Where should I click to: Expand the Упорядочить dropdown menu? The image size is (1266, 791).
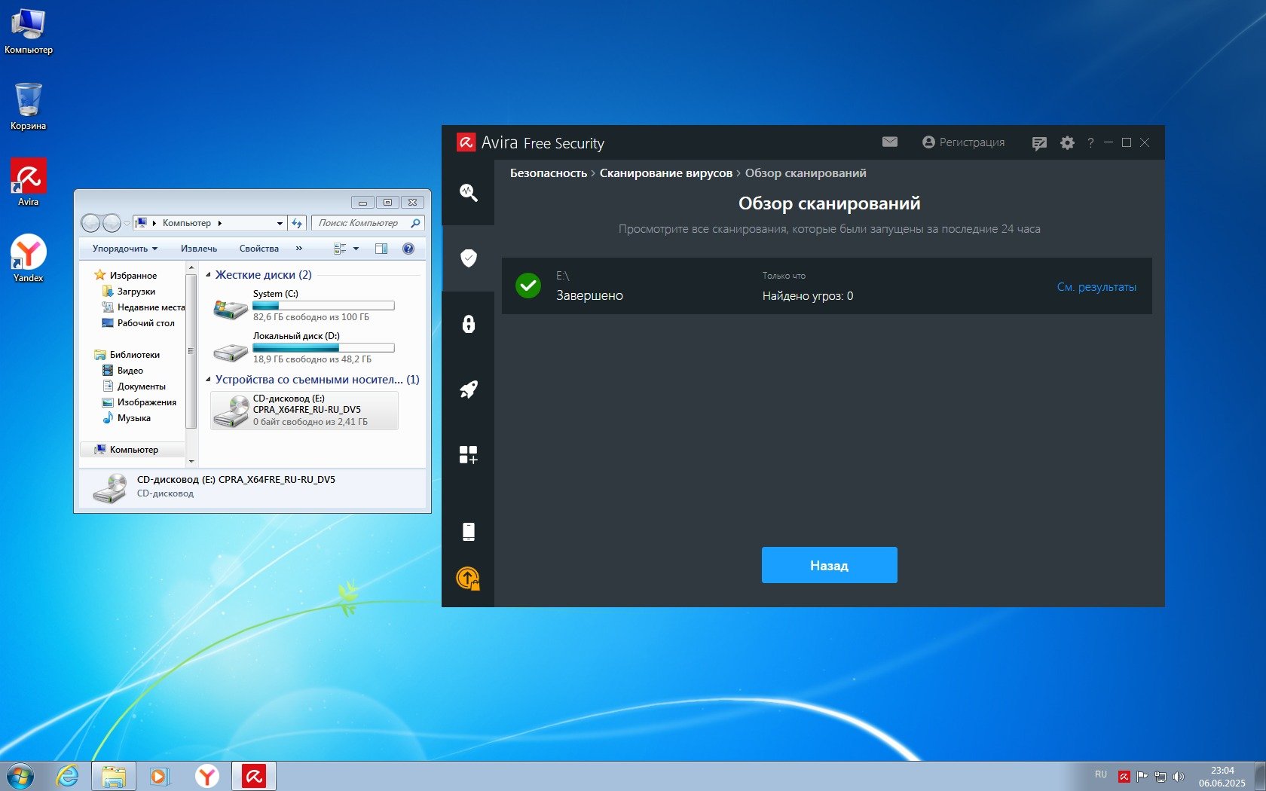tap(125, 249)
